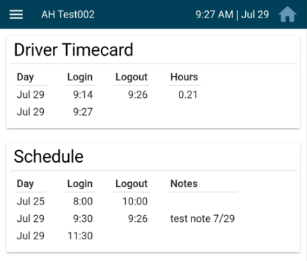Click the 9:30 schedule login time
This screenshot has height=261, width=307.
point(83,218)
